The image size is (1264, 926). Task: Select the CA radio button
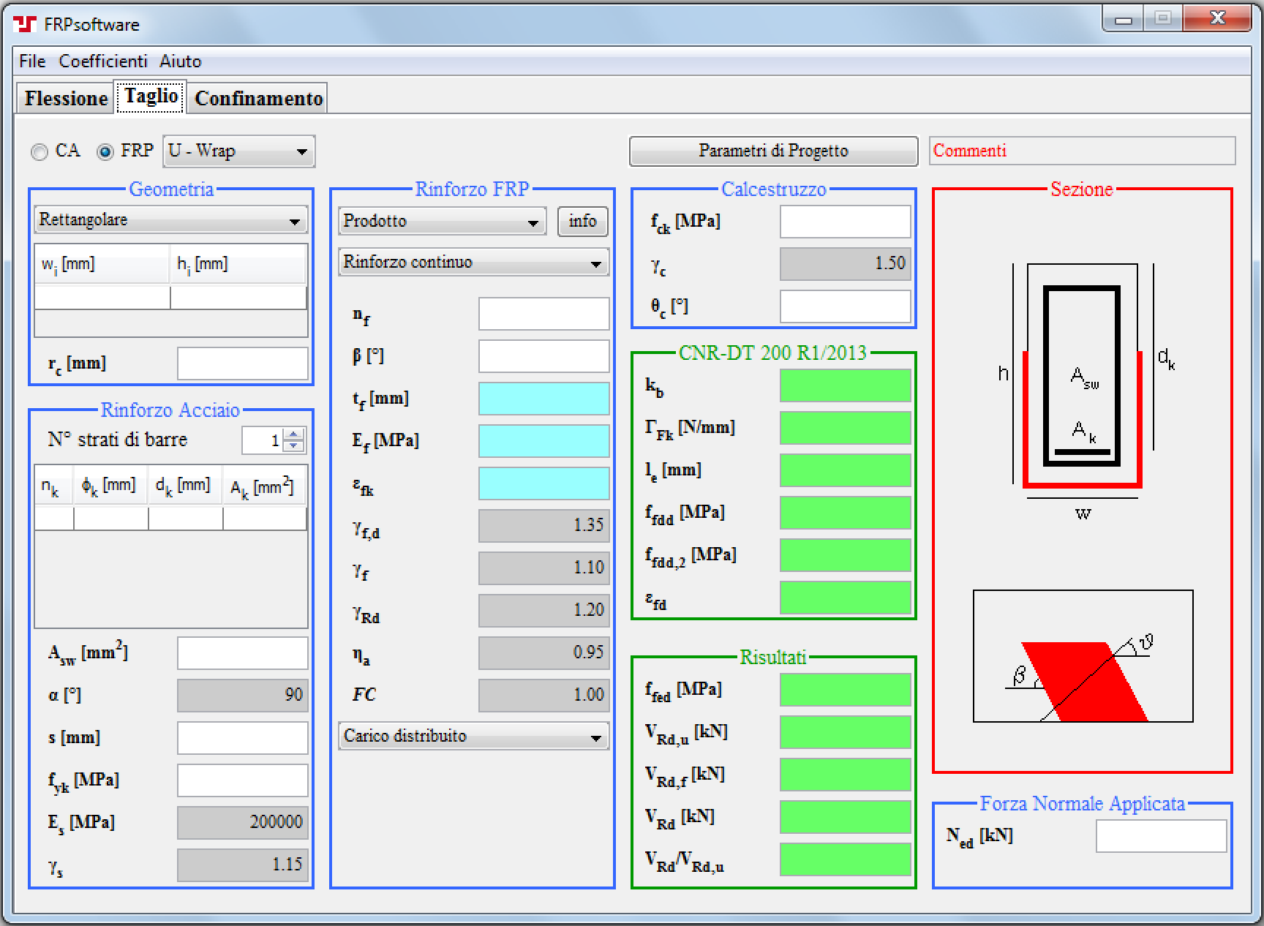click(x=39, y=151)
